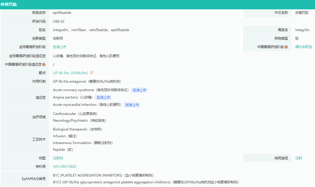Open GP IIb IIIa（GPIIb/IIIa）target link
The width and height of the screenshot is (315, 187).
70,73
